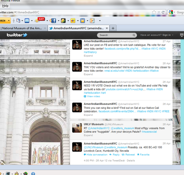Expand the weather dropdown arrow
This screenshot has width=184, height=175.
click(47, 21)
